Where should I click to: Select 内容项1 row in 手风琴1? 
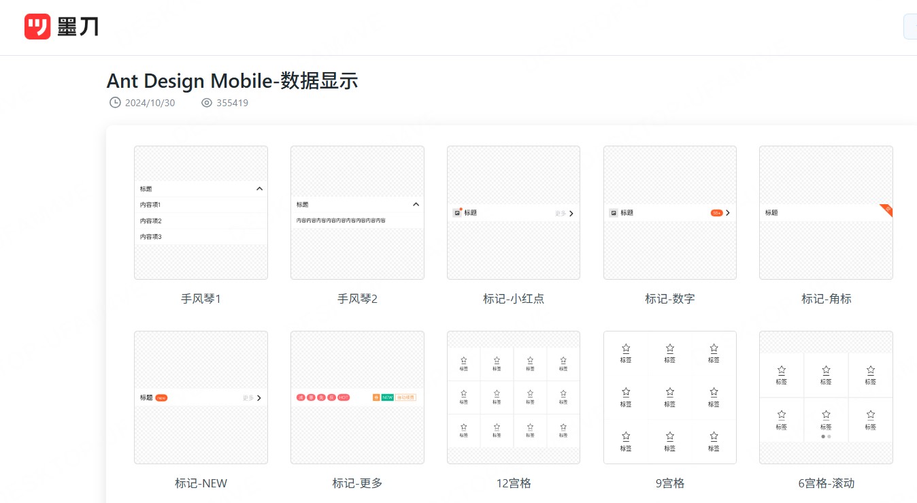[201, 205]
